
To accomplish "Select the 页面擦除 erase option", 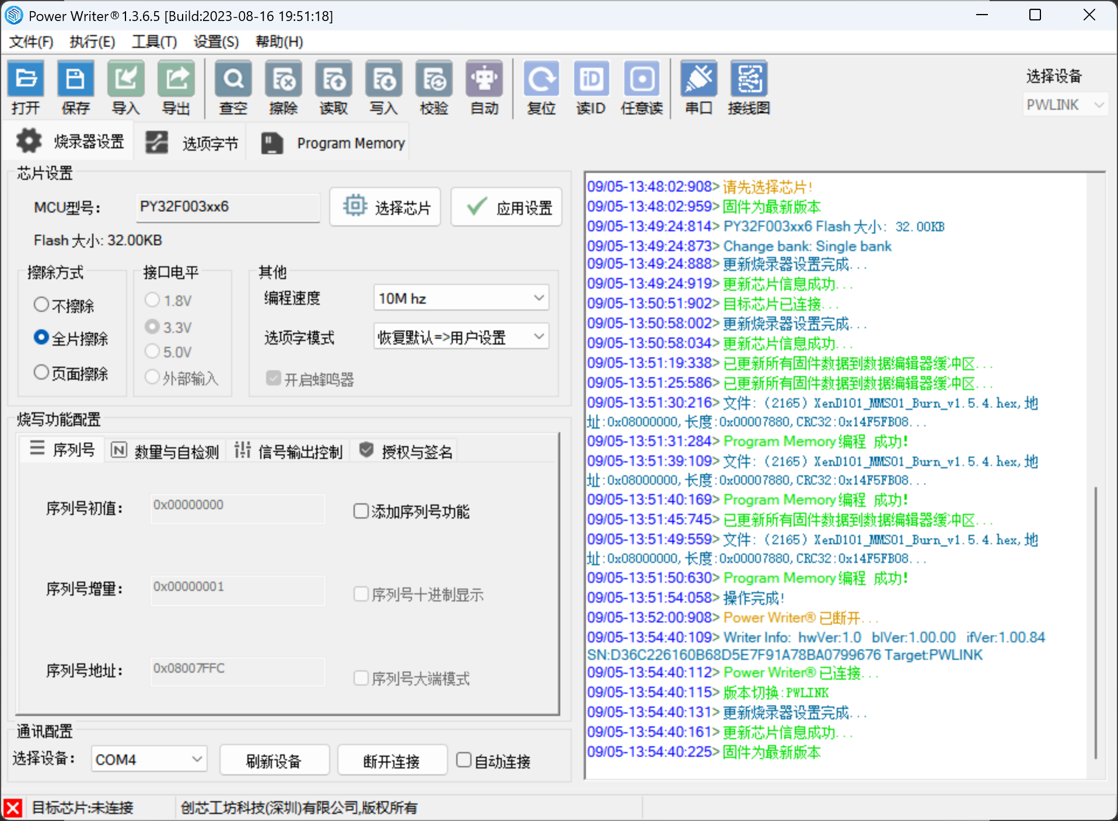I will [71, 373].
